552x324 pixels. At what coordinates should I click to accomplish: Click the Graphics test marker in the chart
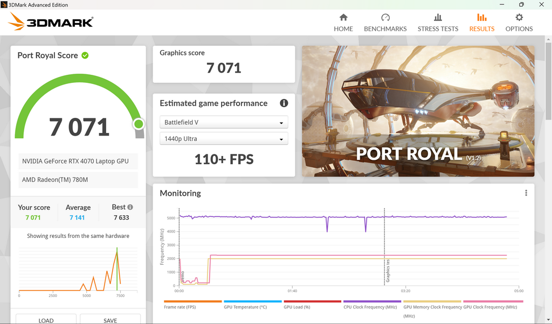click(x=388, y=271)
